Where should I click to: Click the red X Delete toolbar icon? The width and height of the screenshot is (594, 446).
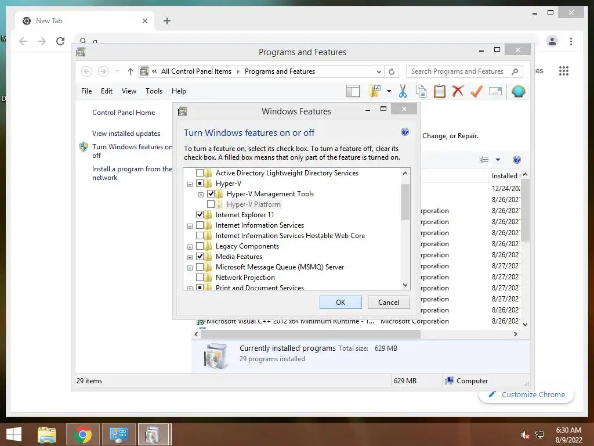[458, 91]
